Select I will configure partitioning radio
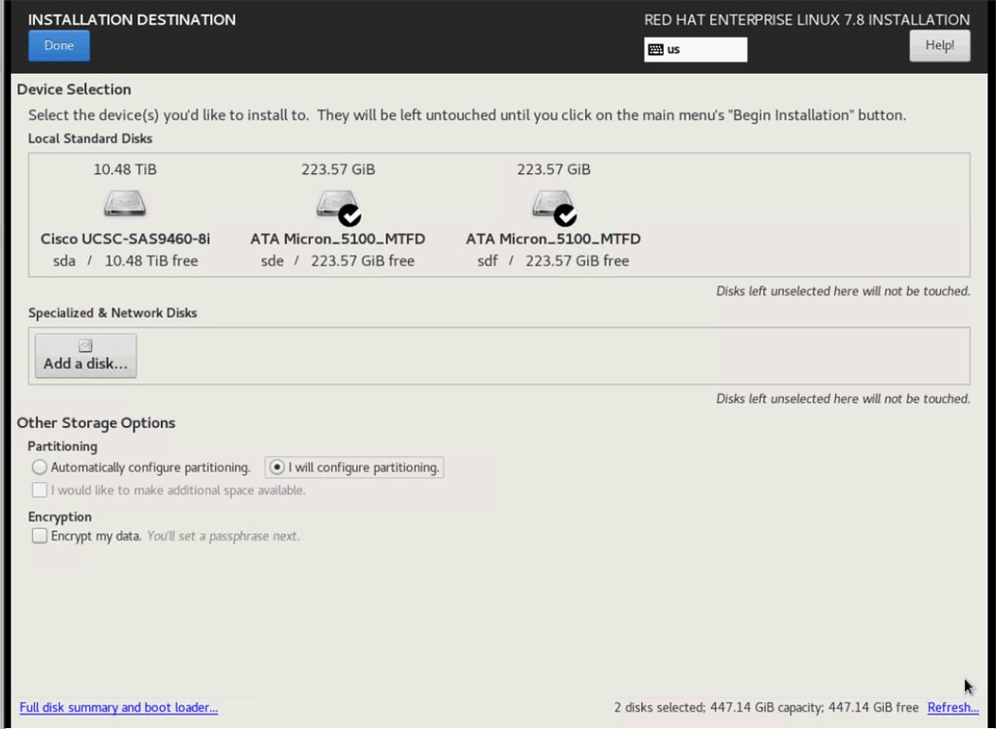 [x=276, y=468]
